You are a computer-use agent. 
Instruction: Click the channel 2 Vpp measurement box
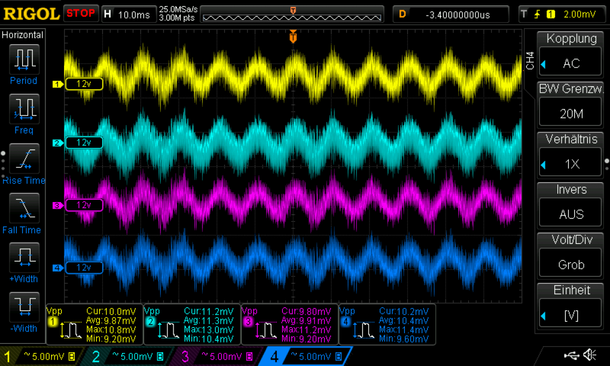coord(192,324)
